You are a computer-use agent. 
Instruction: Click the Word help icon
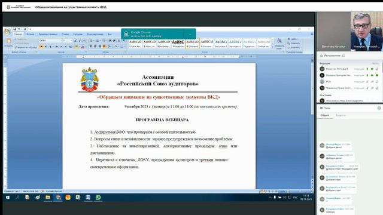(312, 34)
